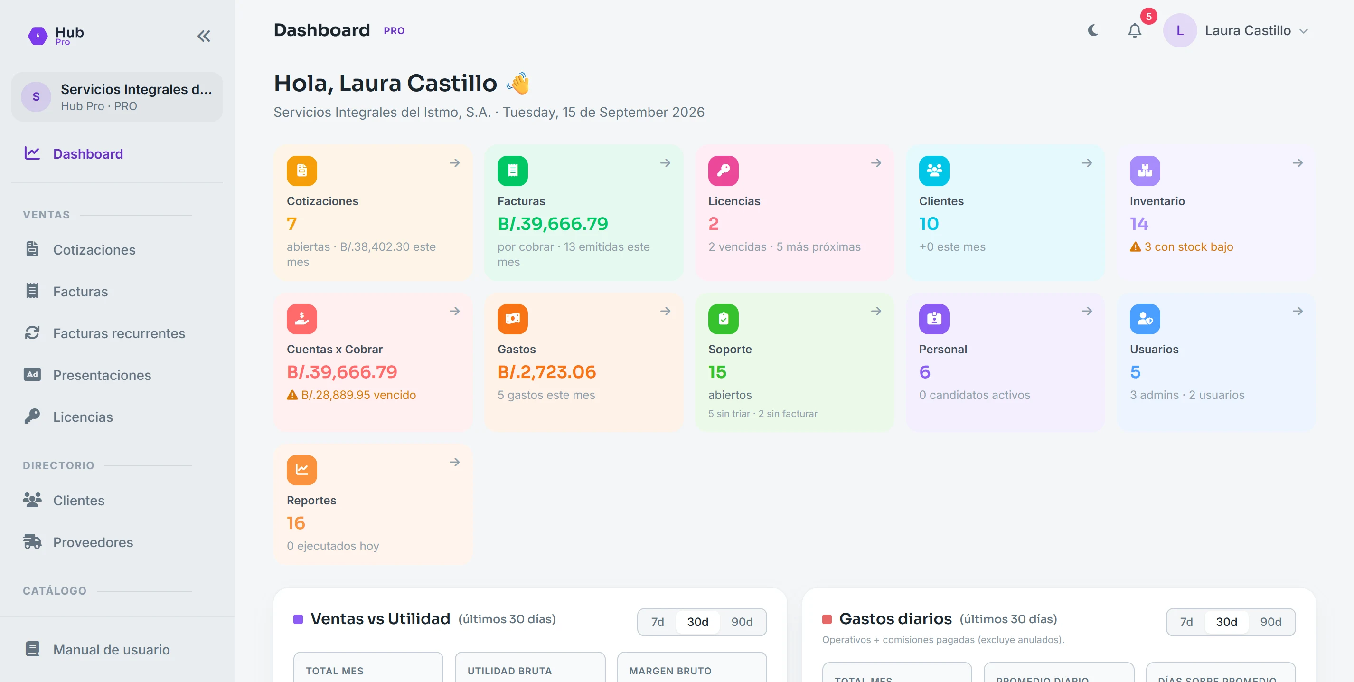Select 30d range for Gastos diarios
Screen dimensions: 1354x682
(1226, 622)
